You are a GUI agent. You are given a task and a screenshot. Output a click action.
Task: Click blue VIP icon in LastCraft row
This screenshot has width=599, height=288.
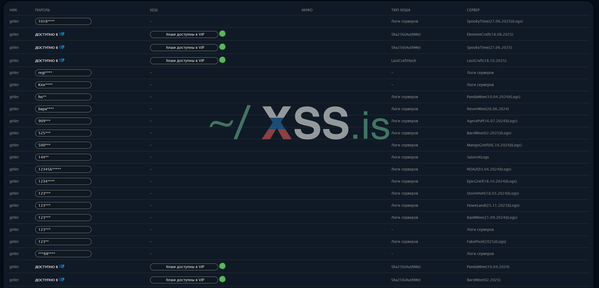[x=62, y=60]
